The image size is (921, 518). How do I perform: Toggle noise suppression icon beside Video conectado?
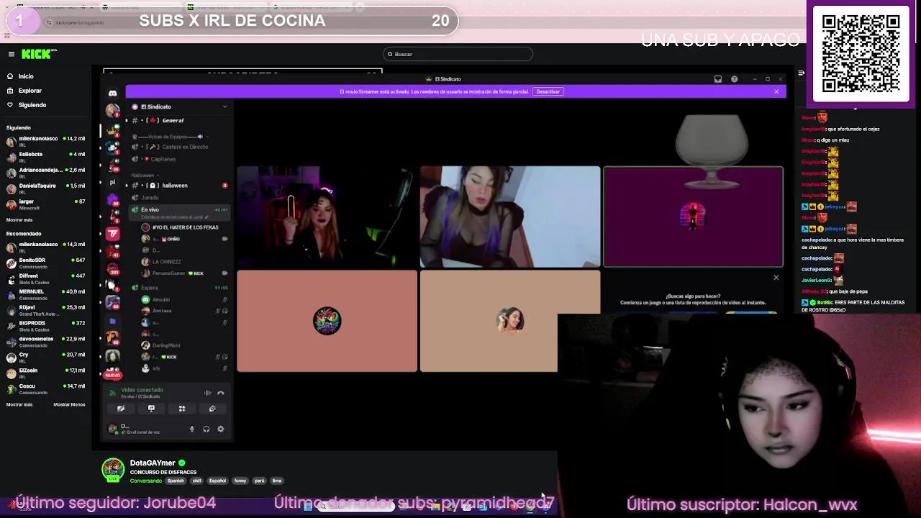(208, 393)
